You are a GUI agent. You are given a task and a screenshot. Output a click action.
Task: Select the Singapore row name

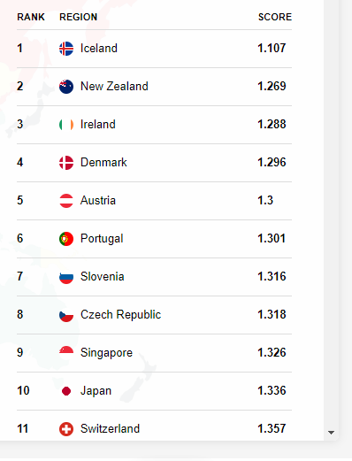[x=106, y=353]
